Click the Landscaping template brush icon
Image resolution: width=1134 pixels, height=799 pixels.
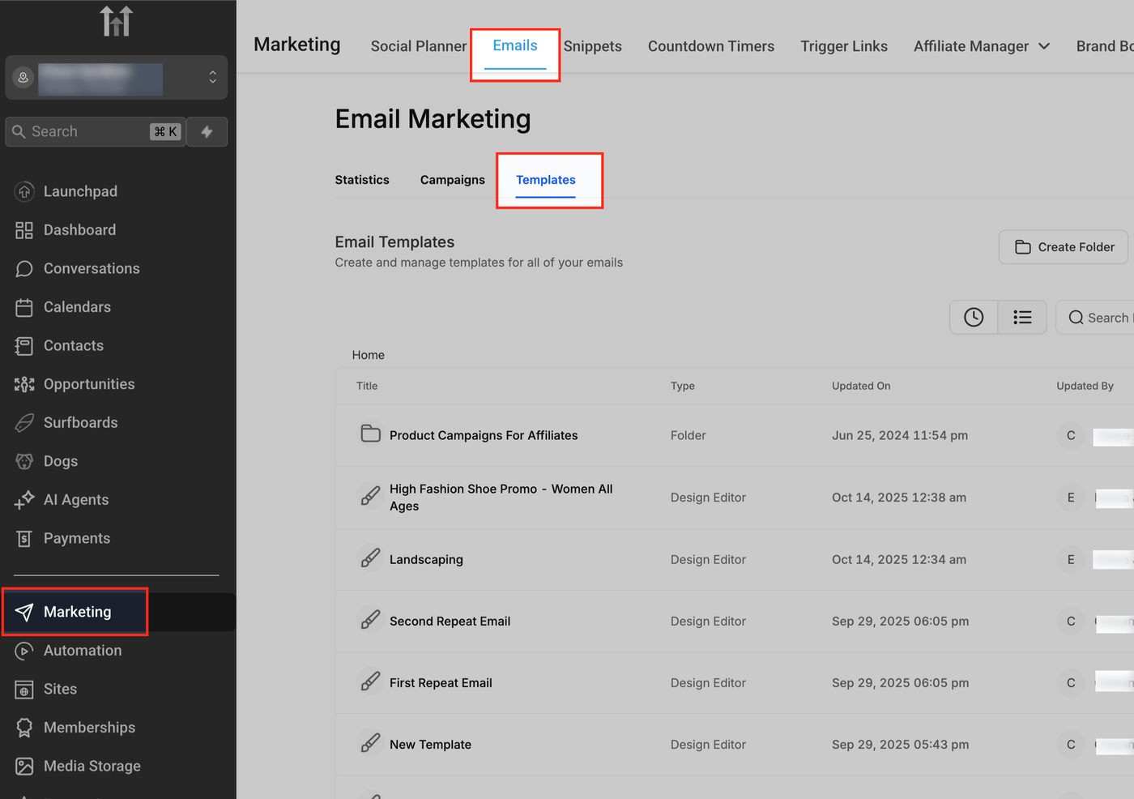pos(370,559)
